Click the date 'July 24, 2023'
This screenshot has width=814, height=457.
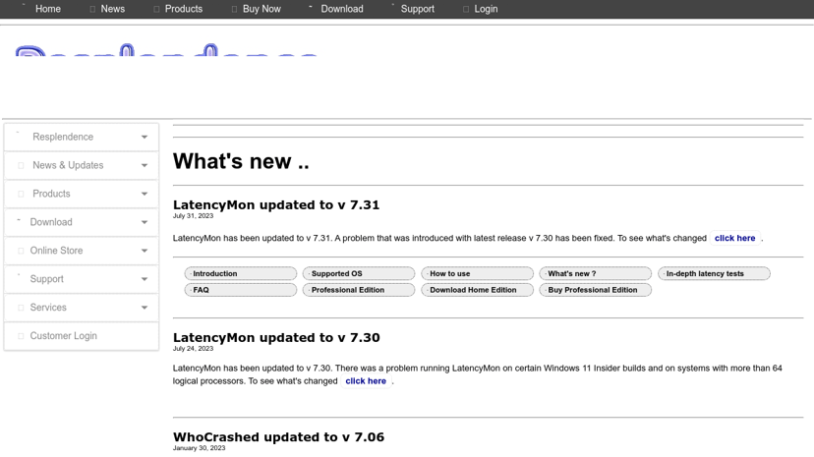(x=193, y=349)
